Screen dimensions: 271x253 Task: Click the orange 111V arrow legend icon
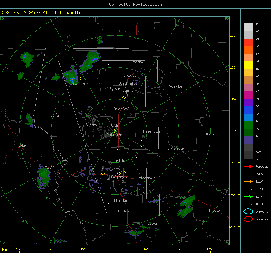(248, 181)
